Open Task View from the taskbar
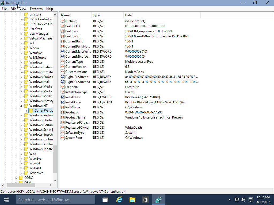The image size is (274, 205). pyautogui.click(x=105, y=200)
